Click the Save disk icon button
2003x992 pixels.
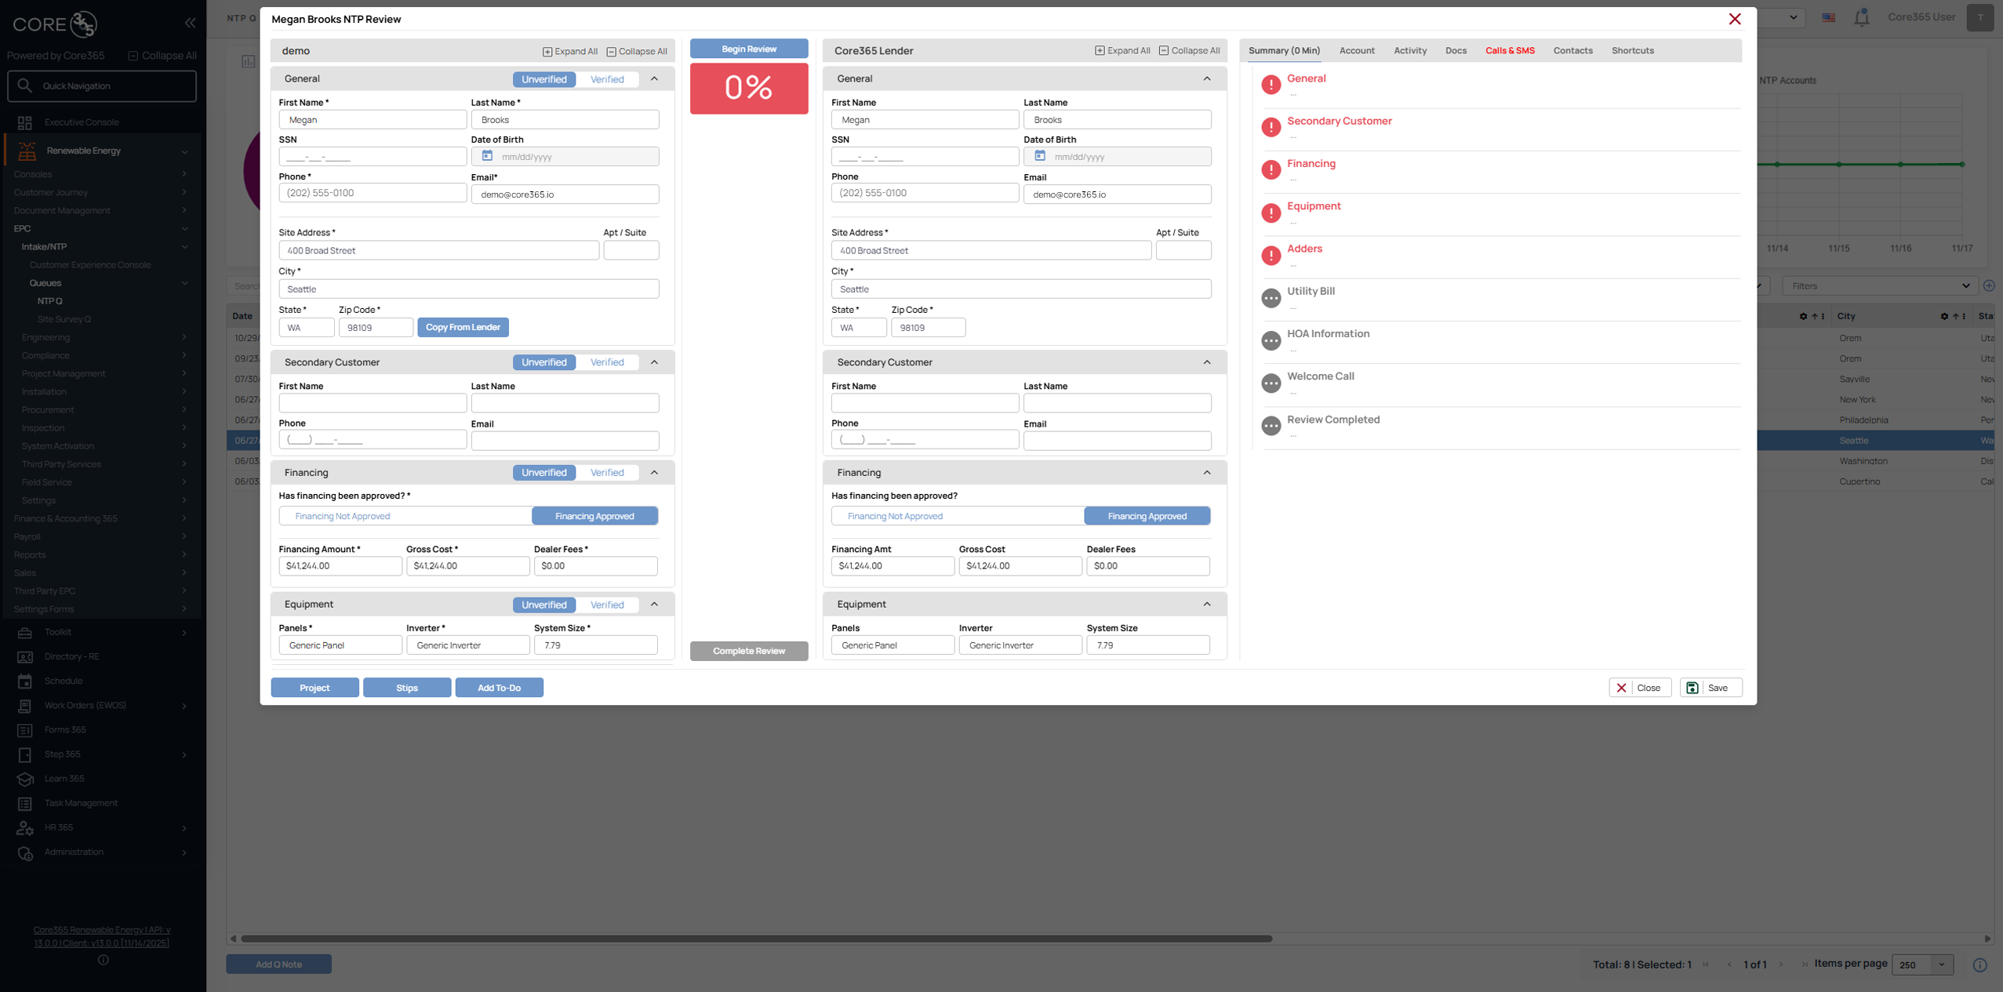click(1692, 688)
